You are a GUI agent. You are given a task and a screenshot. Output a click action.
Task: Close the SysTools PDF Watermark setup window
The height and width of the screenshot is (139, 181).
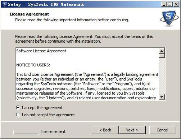coord(176,4)
